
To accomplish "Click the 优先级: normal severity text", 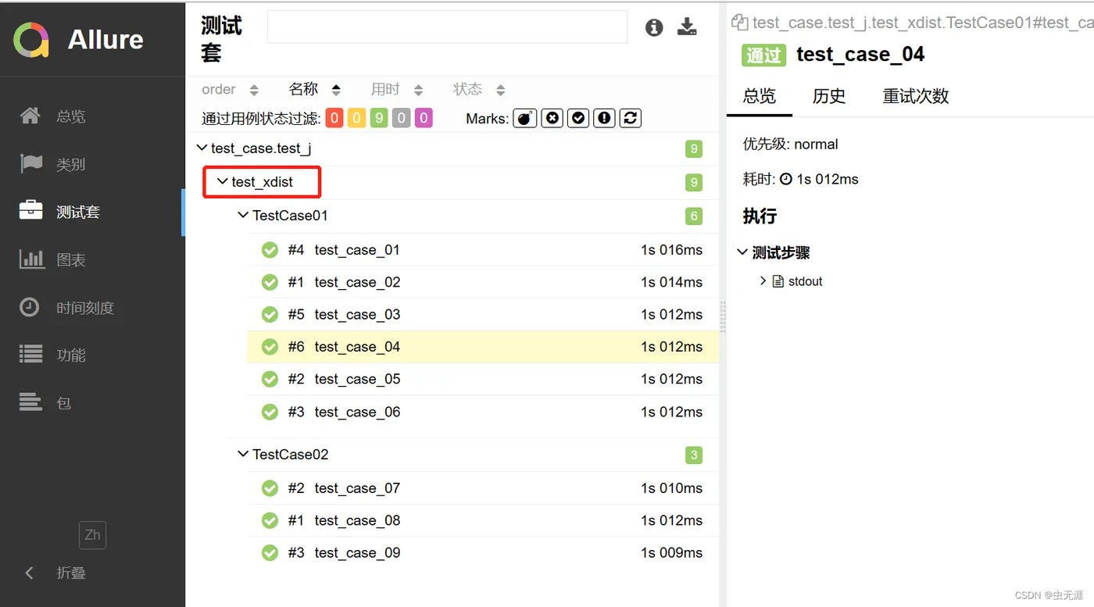I will tap(790, 145).
